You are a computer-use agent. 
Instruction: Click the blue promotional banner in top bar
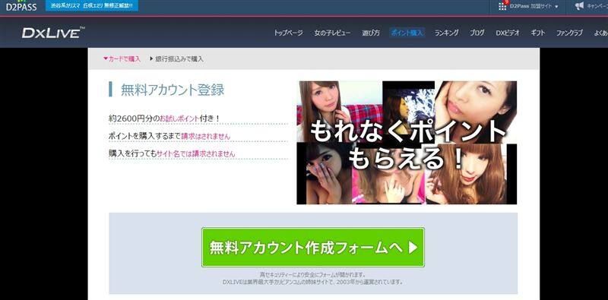92,6
